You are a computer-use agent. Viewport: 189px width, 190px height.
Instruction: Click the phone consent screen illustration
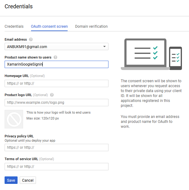[x=176, y=59]
